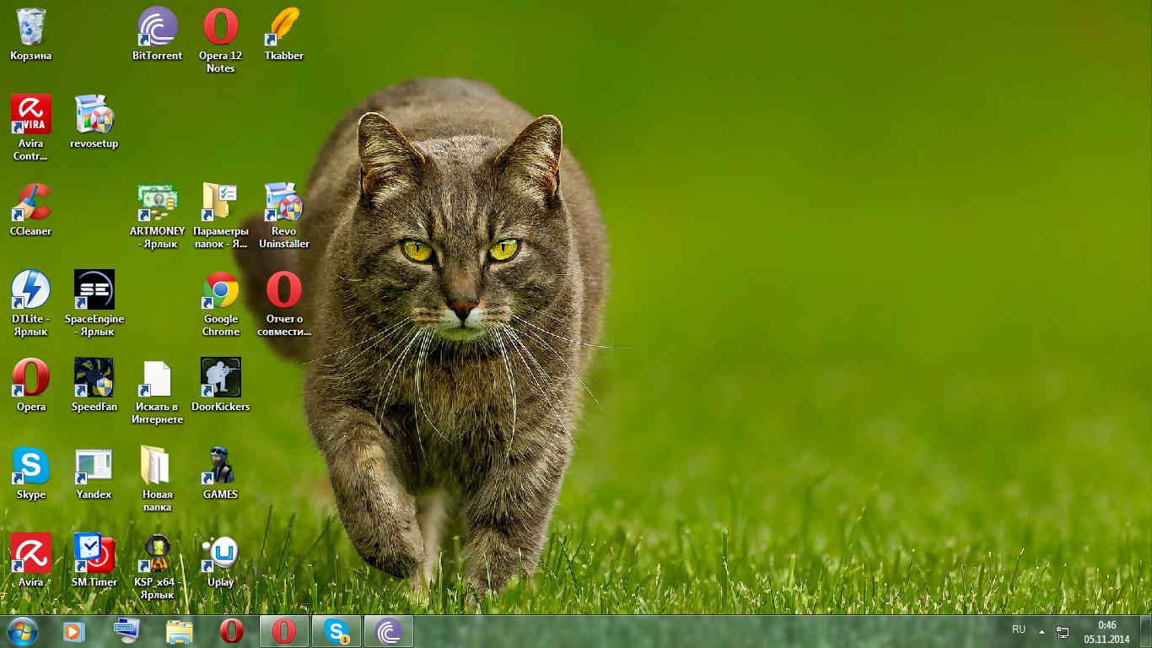1152x648 pixels.
Task: Click the Искать в Интернете shortcut
Action: pyautogui.click(x=157, y=391)
